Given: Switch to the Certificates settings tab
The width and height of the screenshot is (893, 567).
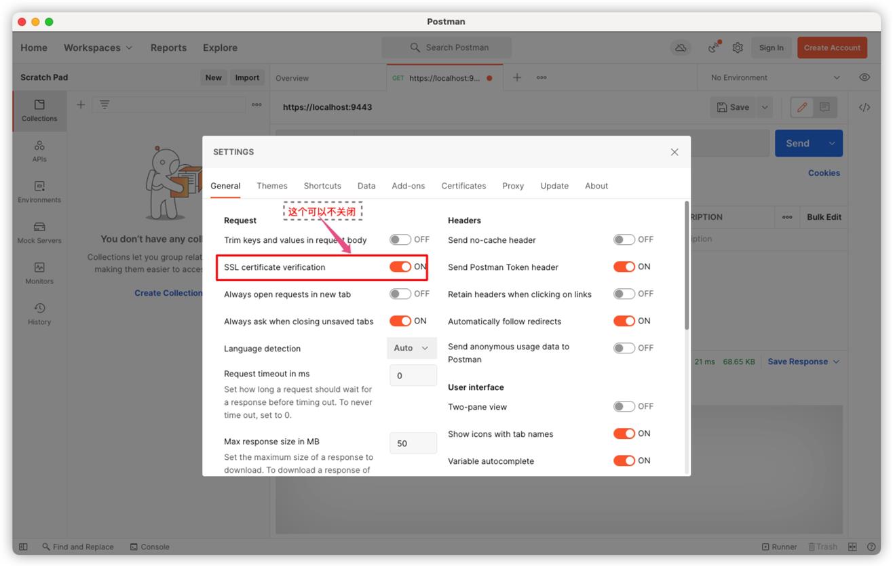Looking at the screenshot, I should (x=463, y=186).
